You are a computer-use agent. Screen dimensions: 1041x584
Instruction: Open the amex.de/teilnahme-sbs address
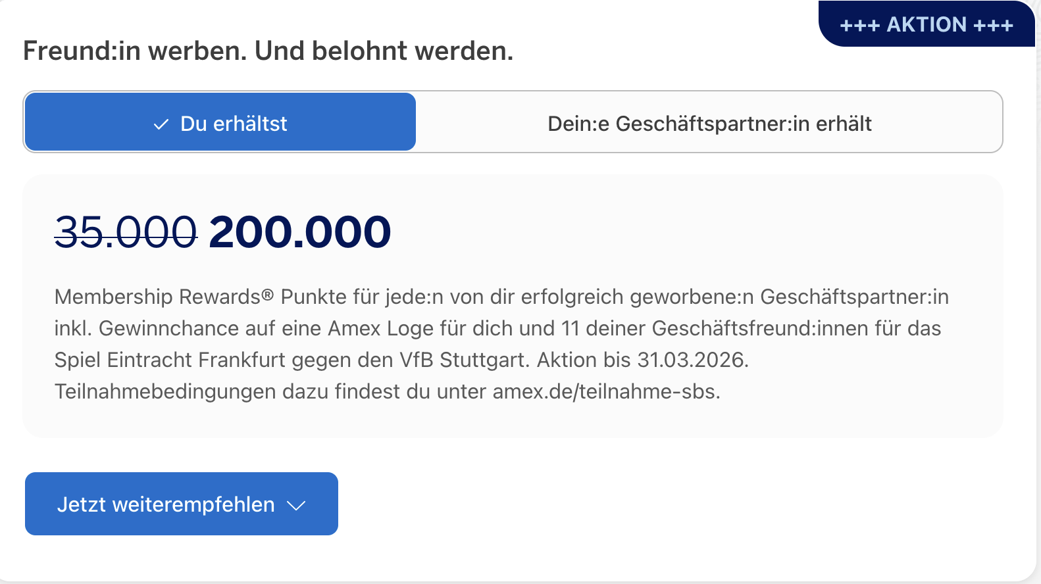(x=605, y=391)
